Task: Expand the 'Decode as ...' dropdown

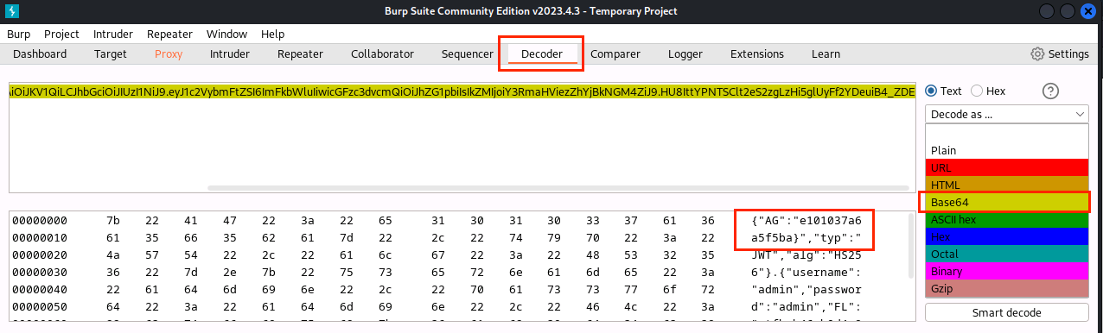Action: [x=1006, y=114]
